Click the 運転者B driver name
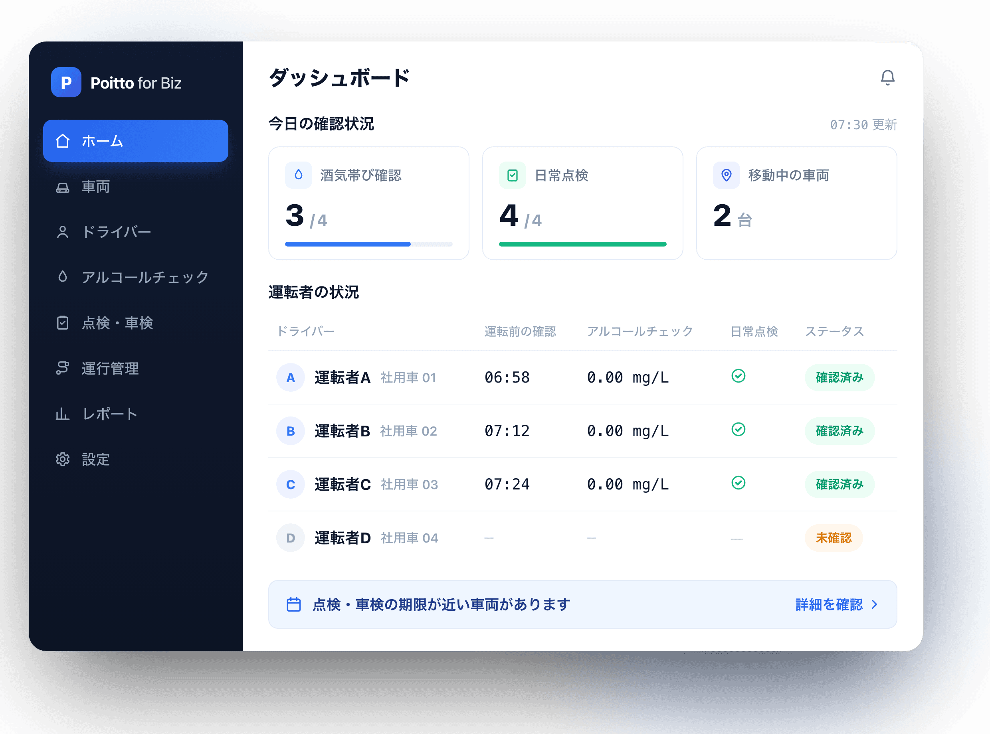This screenshot has height=734, width=990. click(342, 430)
